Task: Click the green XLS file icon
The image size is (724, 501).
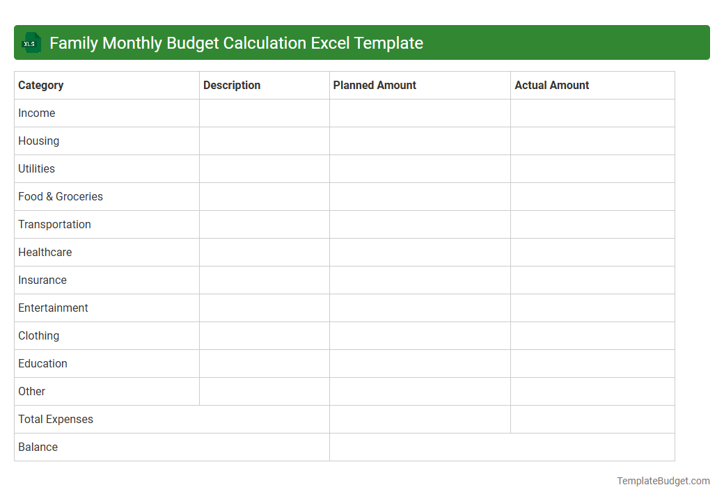Action: click(x=31, y=42)
